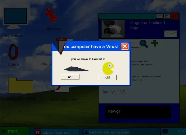
Task: Click the bell icon in system tray
Action: (160, 131)
